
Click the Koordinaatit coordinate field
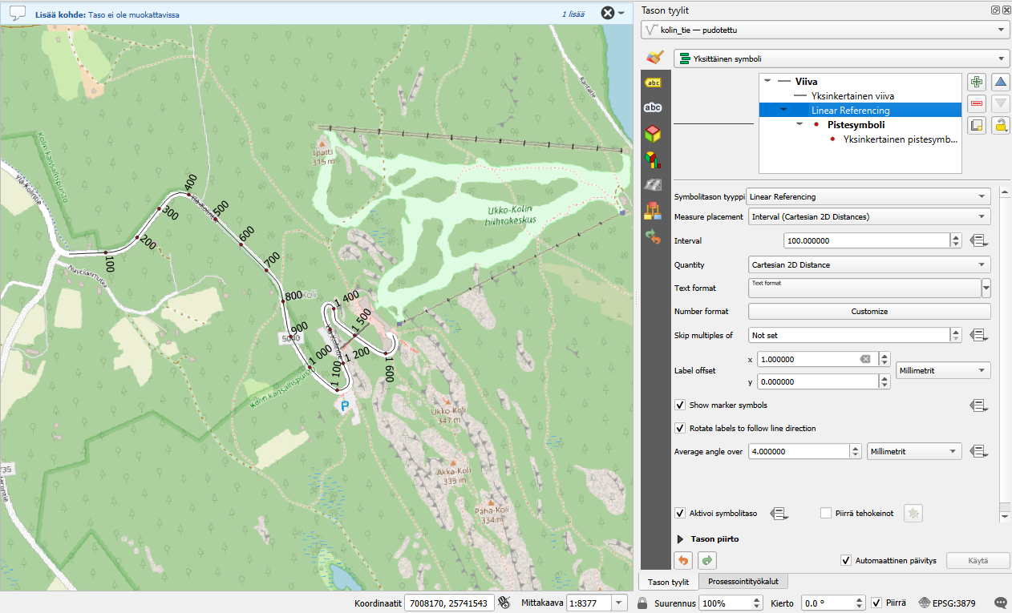[x=448, y=603]
